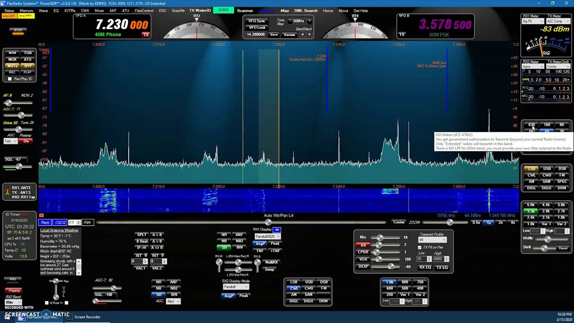This screenshot has height=323, width=574.
Task: Select the 630 meter band button
Action: coord(531,125)
